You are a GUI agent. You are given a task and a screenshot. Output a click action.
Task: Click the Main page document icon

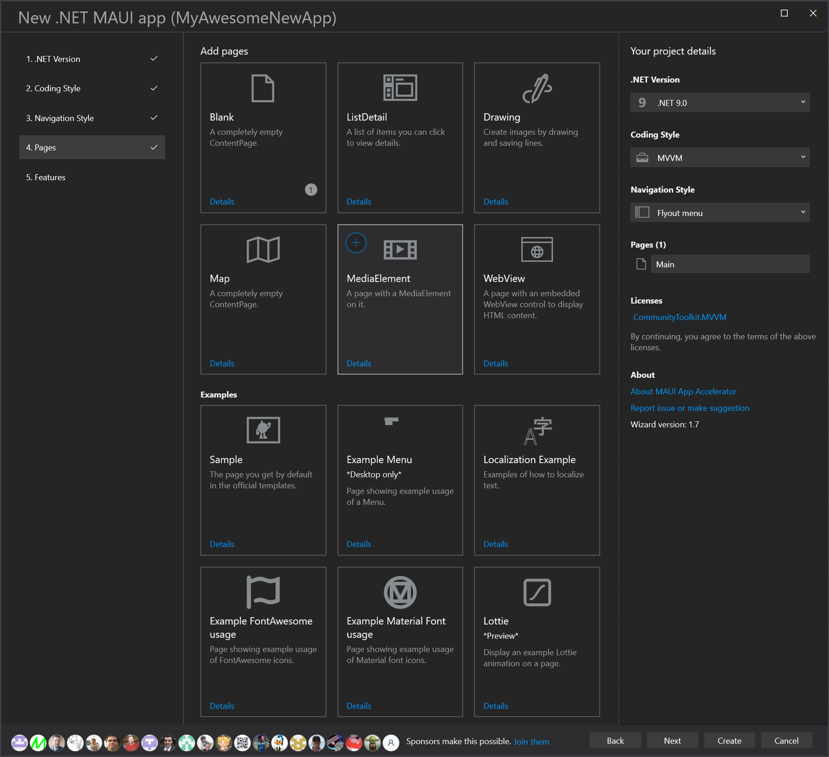(x=641, y=264)
